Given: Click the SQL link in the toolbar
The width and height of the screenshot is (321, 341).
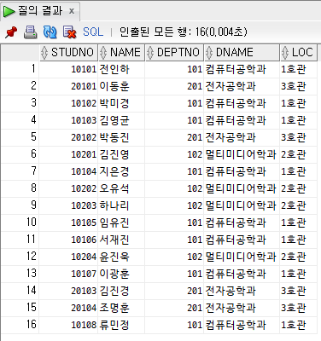Looking at the screenshot, I should [93, 32].
